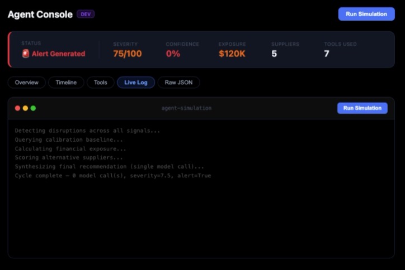Select the 0% confidence value
This screenshot has width=405, height=270.
(x=173, y=54)
